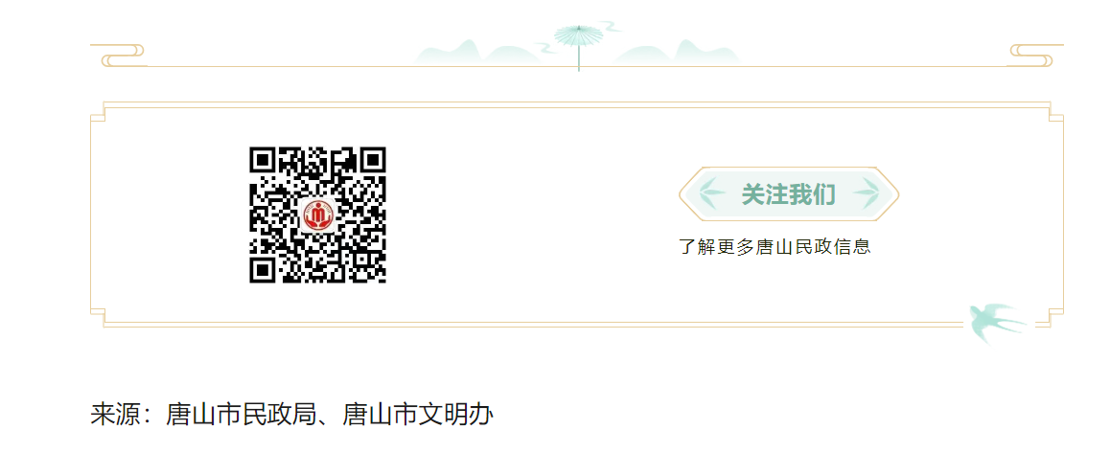The width and height of the screenshot is (1110, 475).
Task: Click the leaf icon right of 关注我们
Action: [x=865, y=193]
